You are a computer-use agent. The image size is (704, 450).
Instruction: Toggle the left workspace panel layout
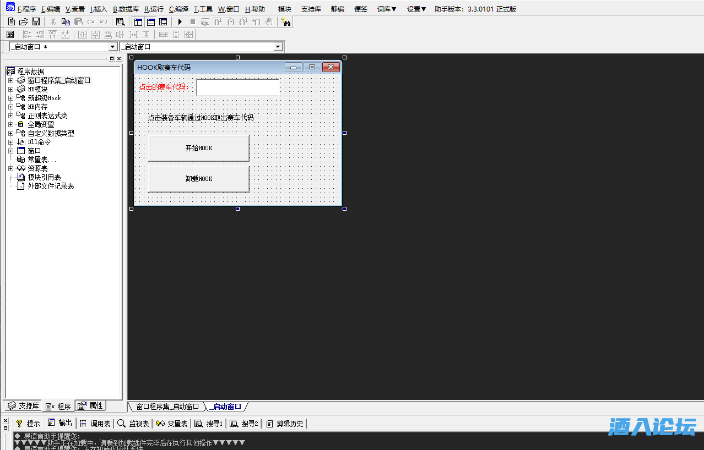137,21
